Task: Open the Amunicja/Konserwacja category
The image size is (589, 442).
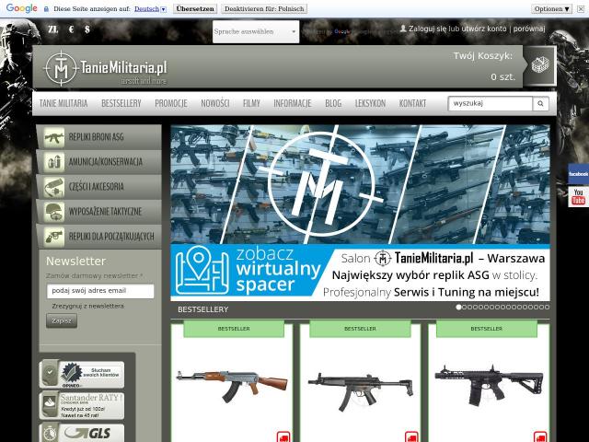Action: point(99,162)
